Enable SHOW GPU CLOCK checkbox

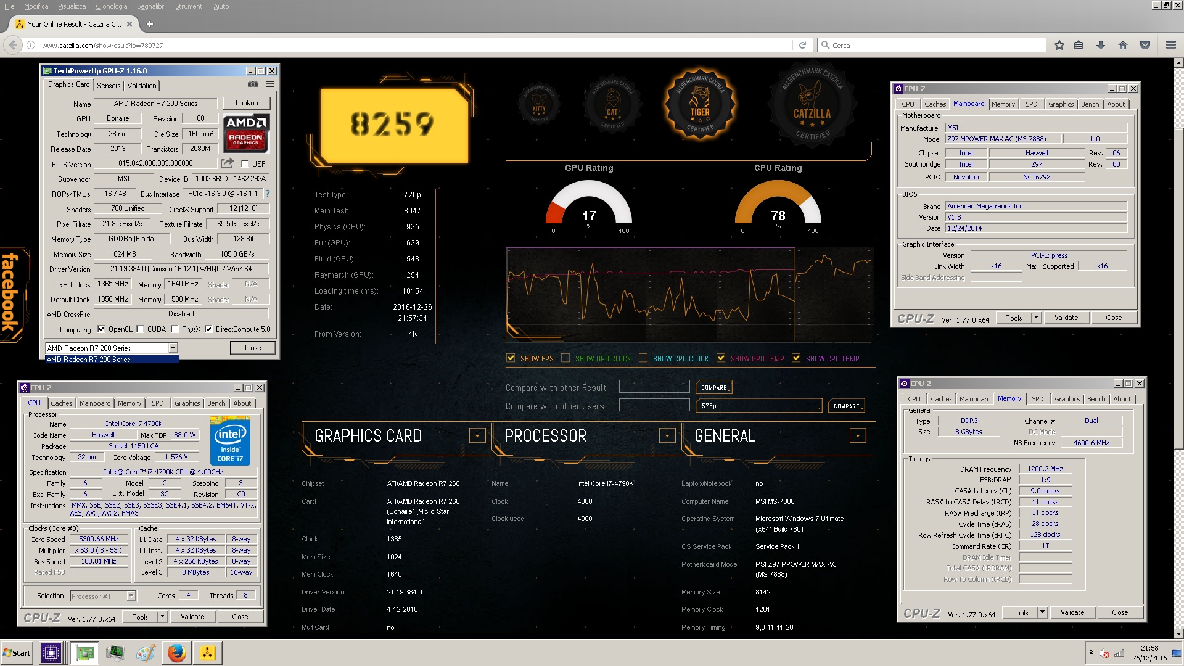[x=565, y=358]
